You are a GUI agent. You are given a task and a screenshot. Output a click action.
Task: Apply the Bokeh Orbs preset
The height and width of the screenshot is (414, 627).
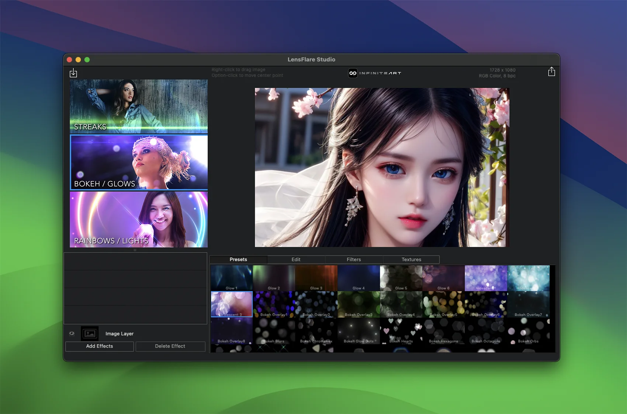click(528, 331)
